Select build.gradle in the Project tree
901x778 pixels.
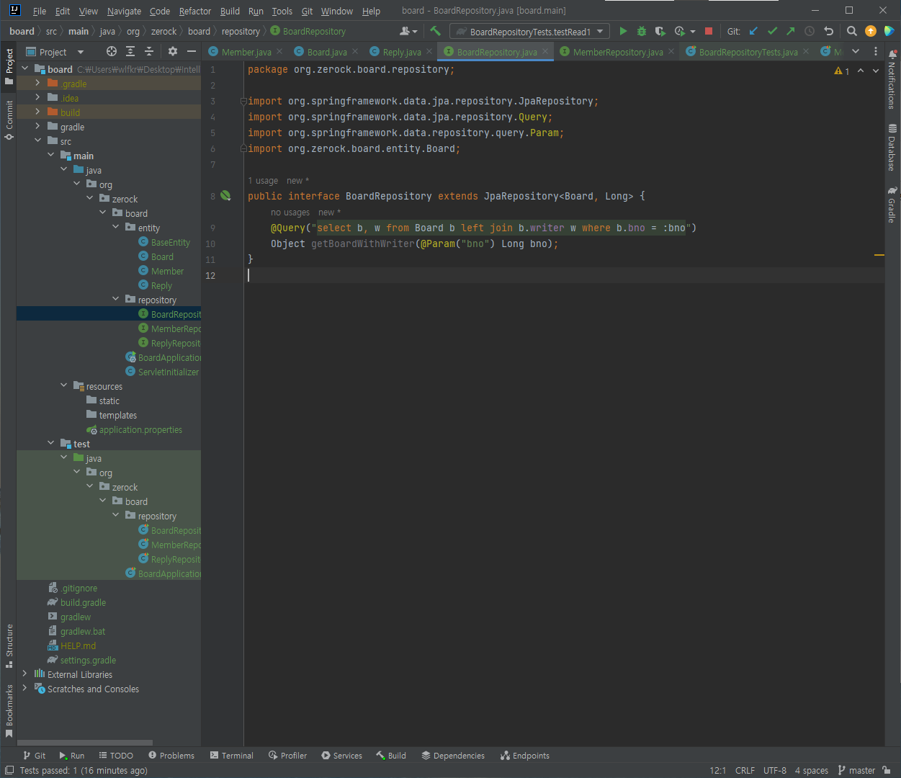[83, 602]
